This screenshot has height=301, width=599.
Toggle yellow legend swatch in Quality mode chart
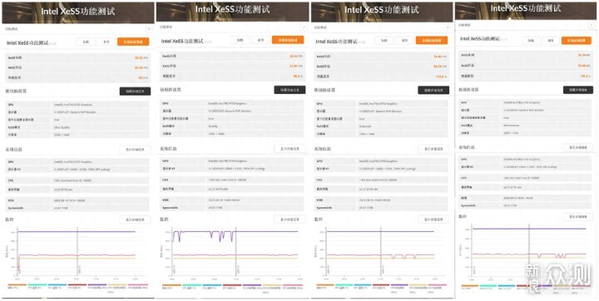click(x=272, y=285)
